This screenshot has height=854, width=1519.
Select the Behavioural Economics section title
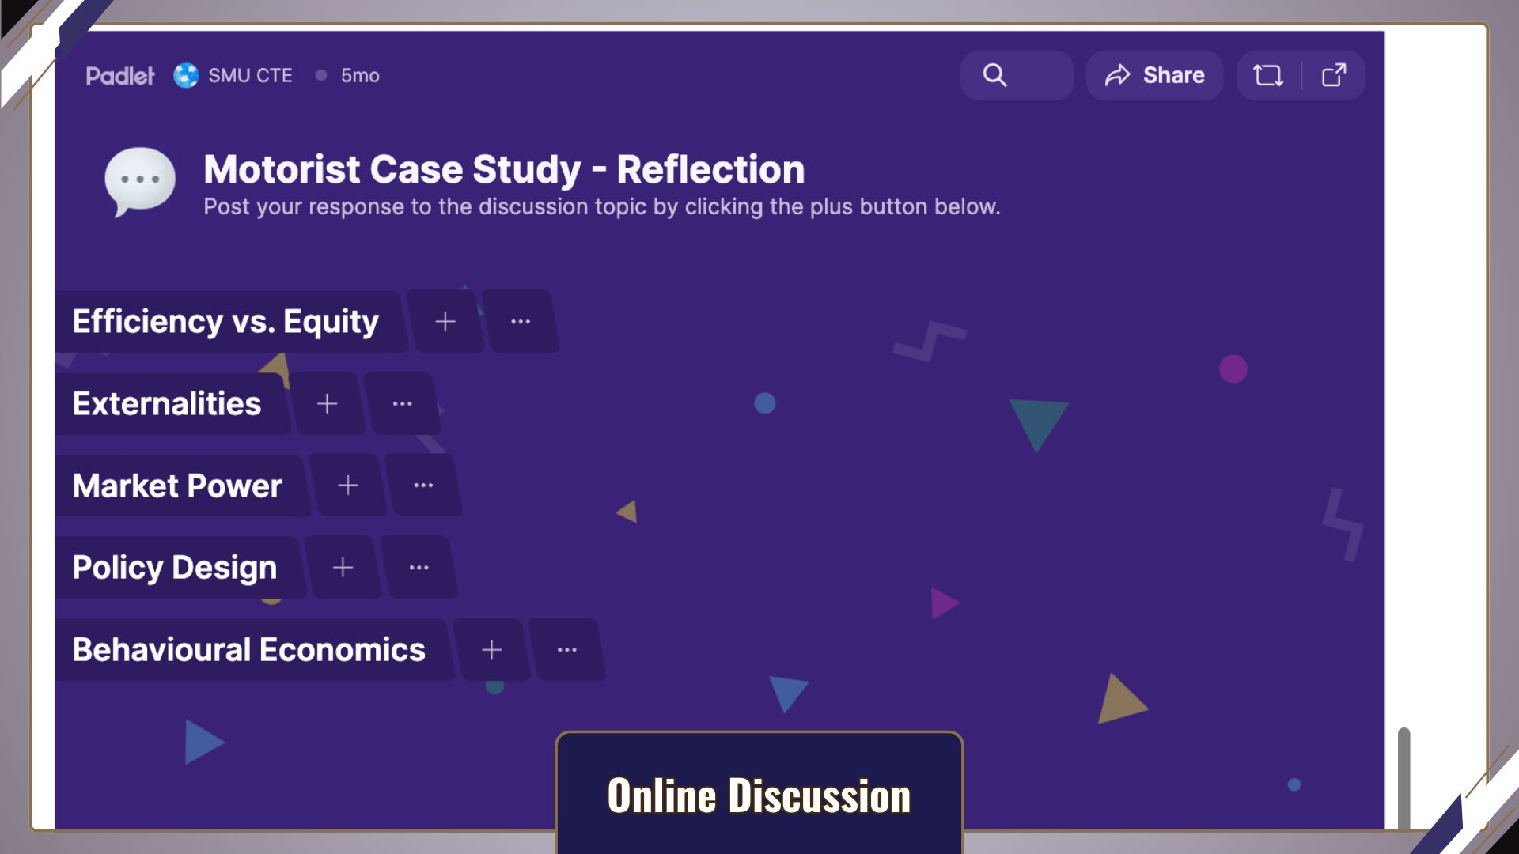[248, 650]
